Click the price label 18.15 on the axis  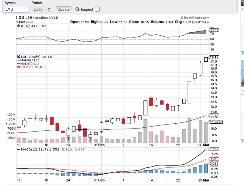coord(214,57)
